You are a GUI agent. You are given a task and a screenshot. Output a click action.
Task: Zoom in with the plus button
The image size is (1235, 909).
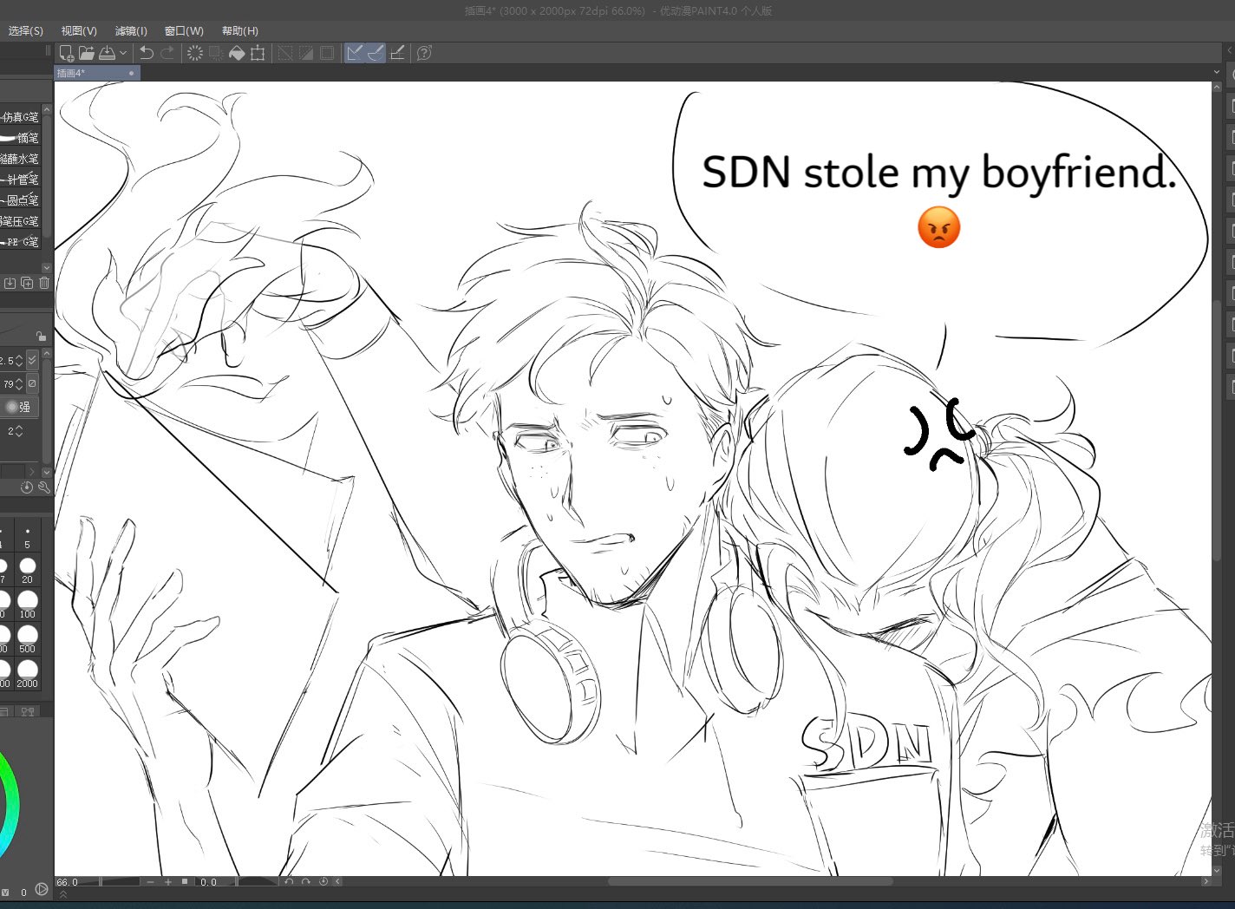pyautogui.click(x=168, y=882)
